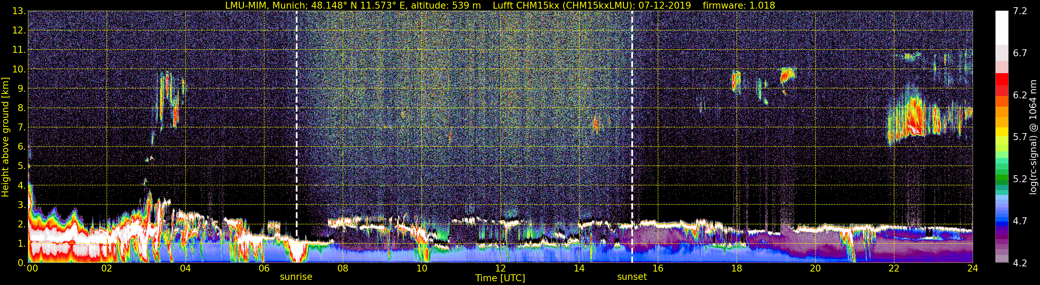Click the height axis tick '5.'
The height and width of the screenshot is (285, 1040).
22,166
